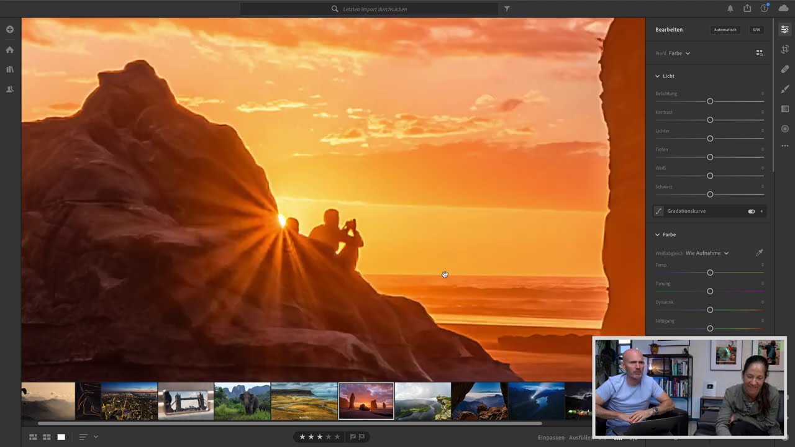Open the shared people icon in sidebar
The width and height of the screenshot is (795, 447).
pyautogui.click(x=10, y=89)
